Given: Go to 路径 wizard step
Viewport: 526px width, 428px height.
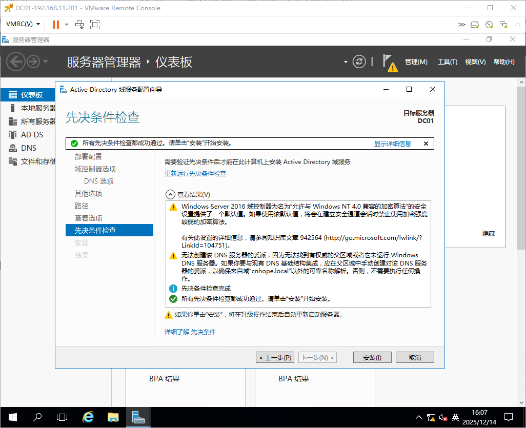Looking at the screenshot, I should point(82,206).
